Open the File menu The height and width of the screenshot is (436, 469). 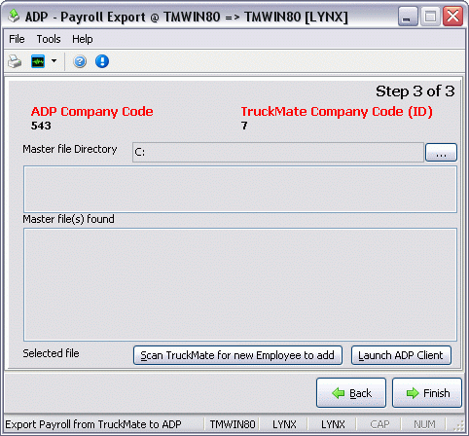click(17, 39)
